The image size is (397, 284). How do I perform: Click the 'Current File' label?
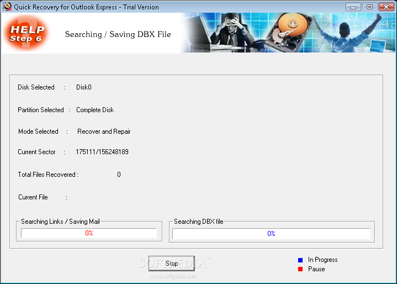(33, 197)
